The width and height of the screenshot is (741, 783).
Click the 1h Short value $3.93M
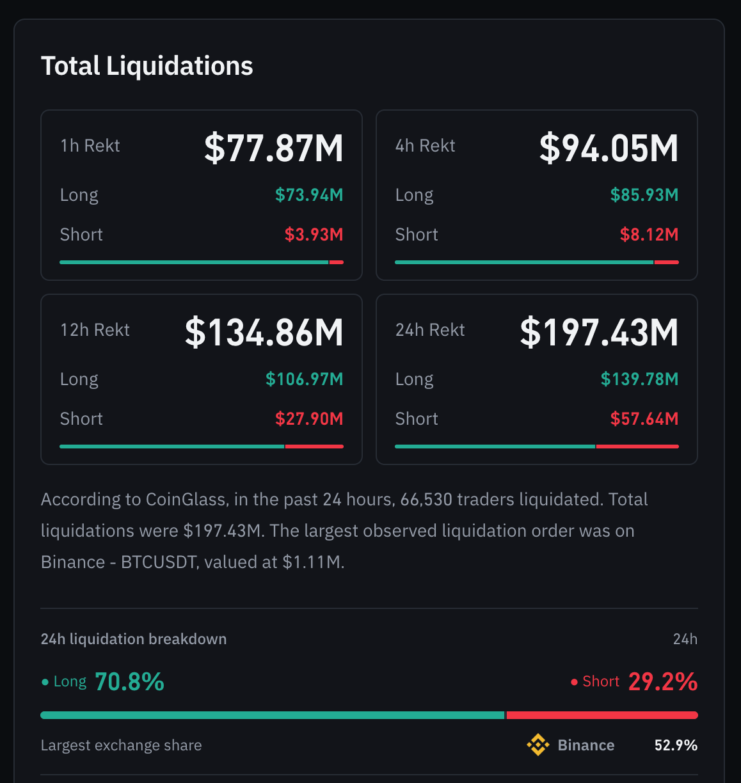(x=314, y=235)
